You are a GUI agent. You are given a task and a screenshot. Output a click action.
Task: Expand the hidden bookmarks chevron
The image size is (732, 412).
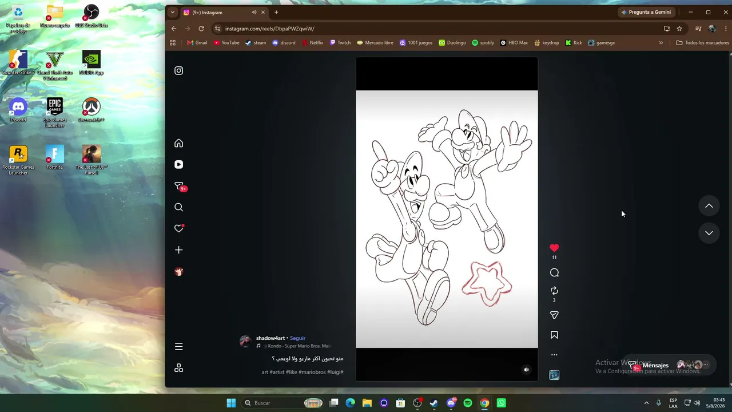click(661, 43)
